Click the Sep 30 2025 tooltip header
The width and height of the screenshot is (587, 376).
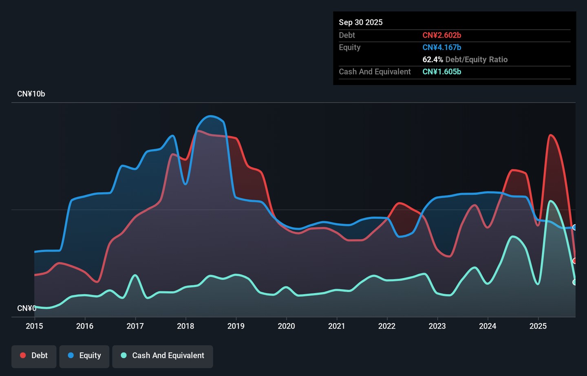coord(360,22)
